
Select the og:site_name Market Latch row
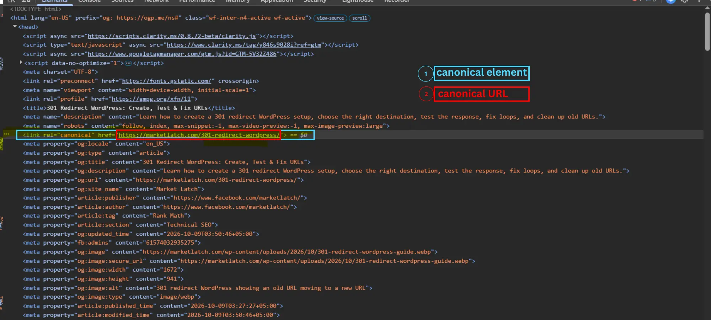tap(113, 189)
